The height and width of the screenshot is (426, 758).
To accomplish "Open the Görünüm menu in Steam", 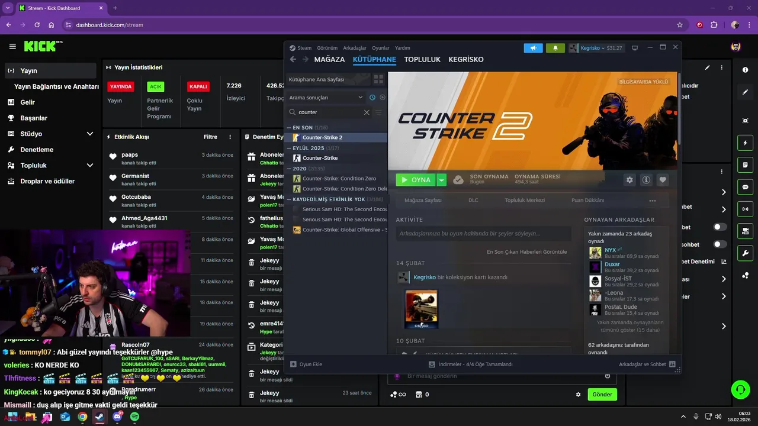I will coord(327,48).
